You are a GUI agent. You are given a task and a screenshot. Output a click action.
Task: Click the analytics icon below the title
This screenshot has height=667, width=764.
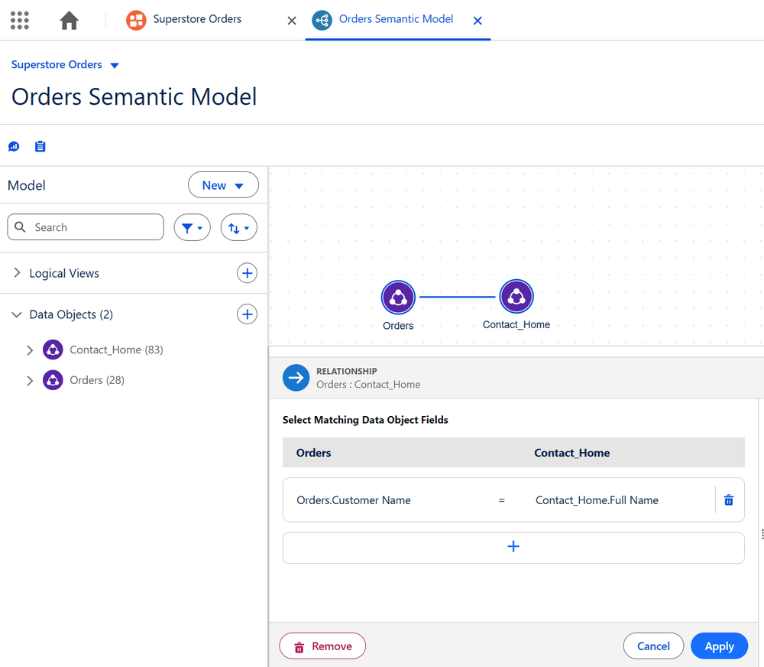[x=14, y=146]
